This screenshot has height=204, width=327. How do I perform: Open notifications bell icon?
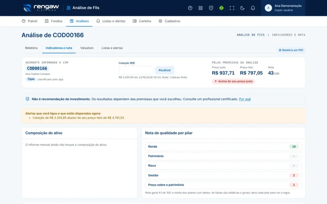tap(253, 8)
